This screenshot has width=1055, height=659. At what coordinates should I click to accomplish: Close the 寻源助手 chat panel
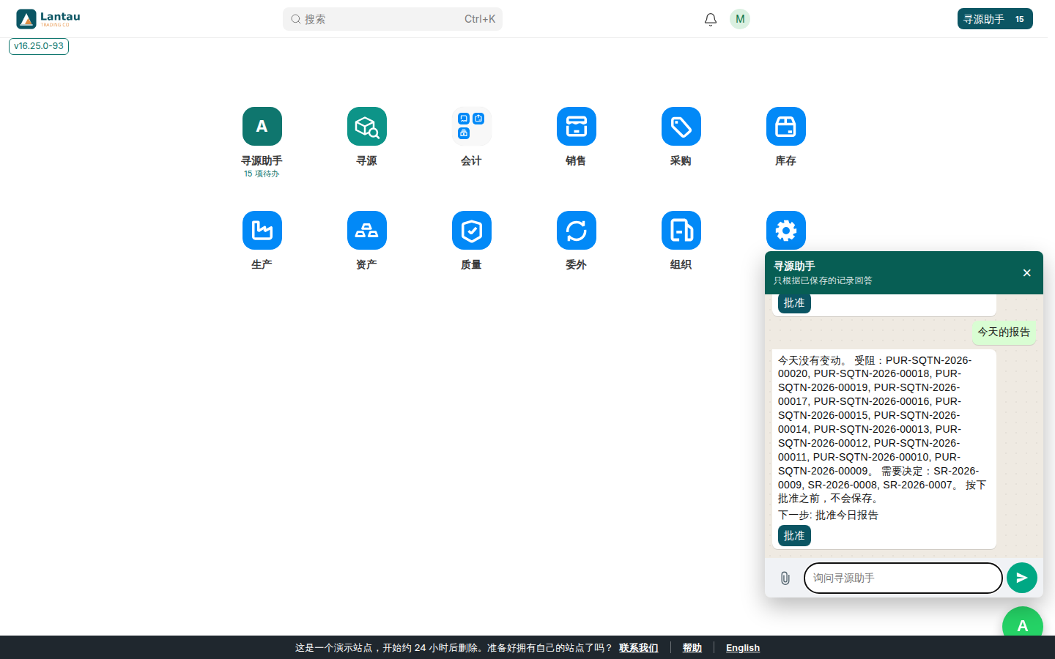[x=1026, y=273]
